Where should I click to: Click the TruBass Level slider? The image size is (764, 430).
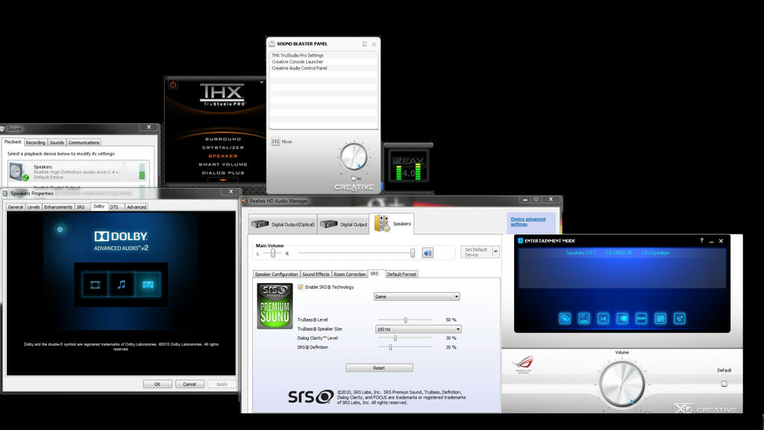coord(405,320)
